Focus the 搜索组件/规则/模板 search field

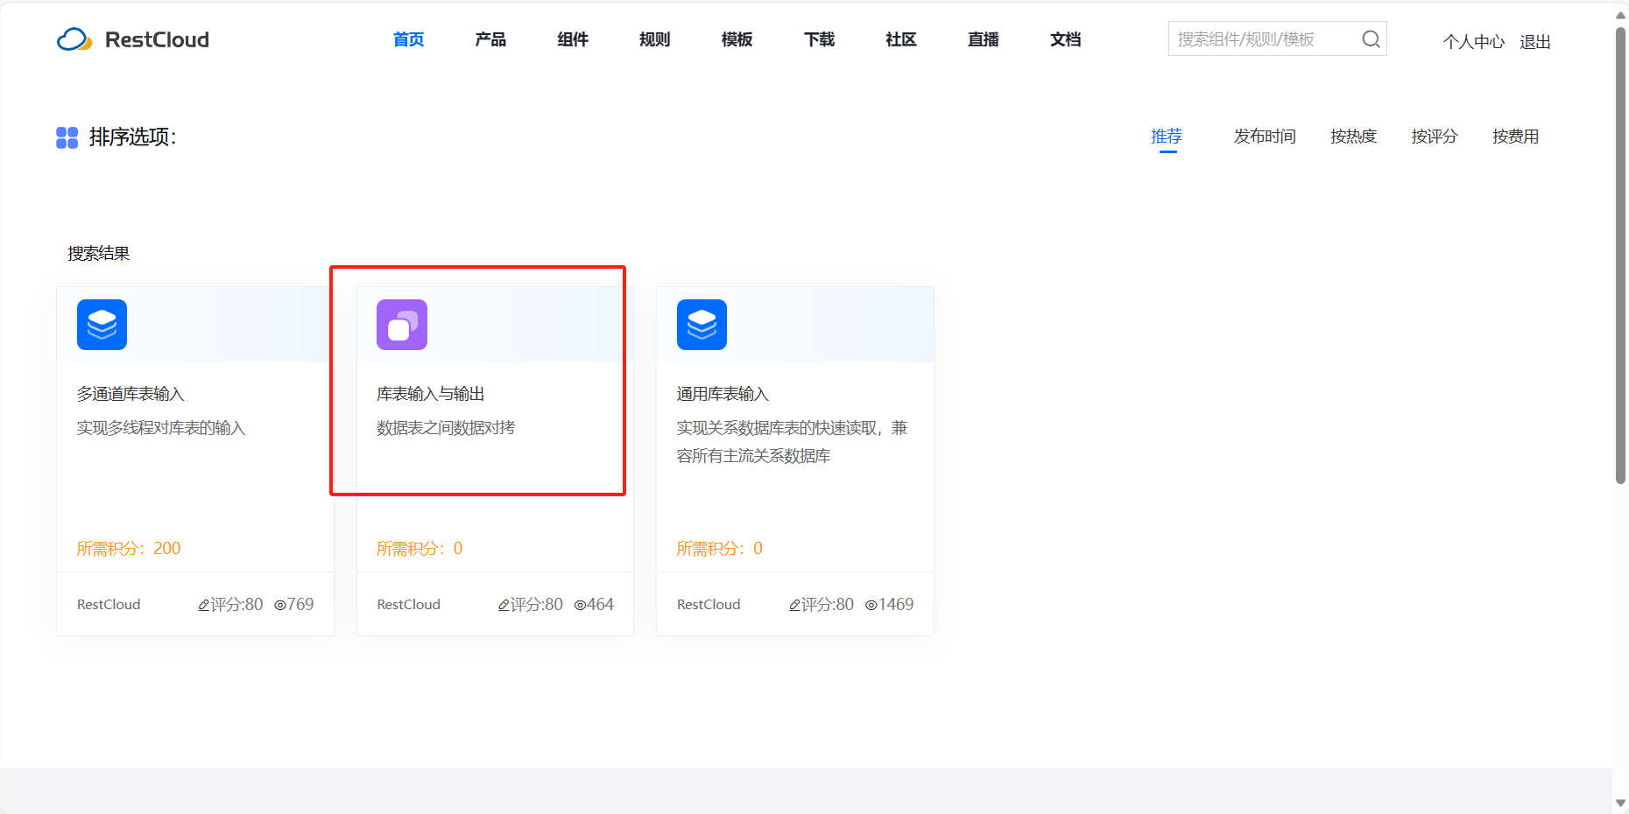click(1277, 39)
